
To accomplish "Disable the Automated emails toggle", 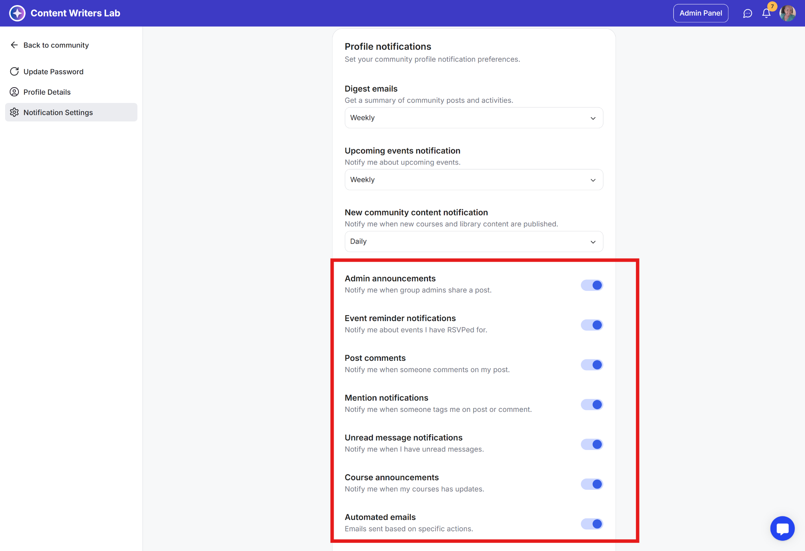I will point(592,524).
